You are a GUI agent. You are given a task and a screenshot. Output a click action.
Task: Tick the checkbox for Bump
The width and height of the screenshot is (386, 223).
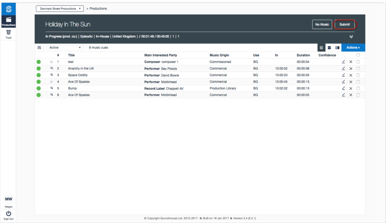tap(358, 88)
